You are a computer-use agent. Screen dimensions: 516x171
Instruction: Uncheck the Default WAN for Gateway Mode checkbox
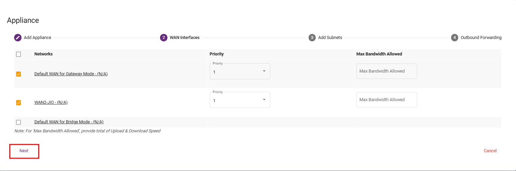click(18, 74)
